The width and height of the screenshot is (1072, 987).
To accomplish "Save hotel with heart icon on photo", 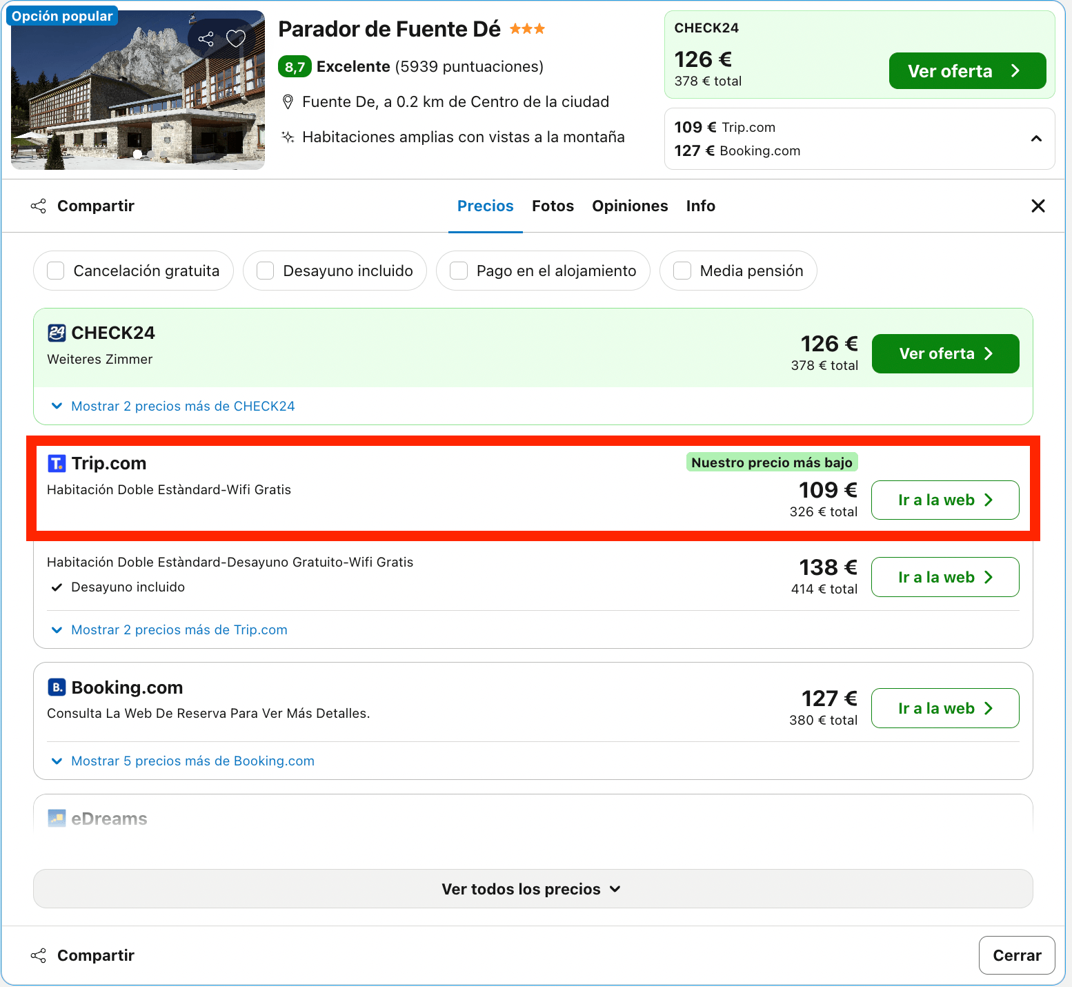I will [236, 39].
